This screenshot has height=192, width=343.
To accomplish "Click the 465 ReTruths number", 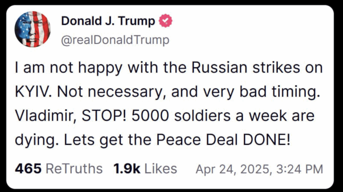I will (x=28, y=169).
